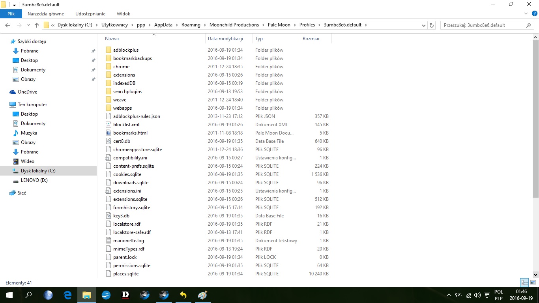
Task: Select the indexedDB folder icon
Action: (x=109, y=83)
